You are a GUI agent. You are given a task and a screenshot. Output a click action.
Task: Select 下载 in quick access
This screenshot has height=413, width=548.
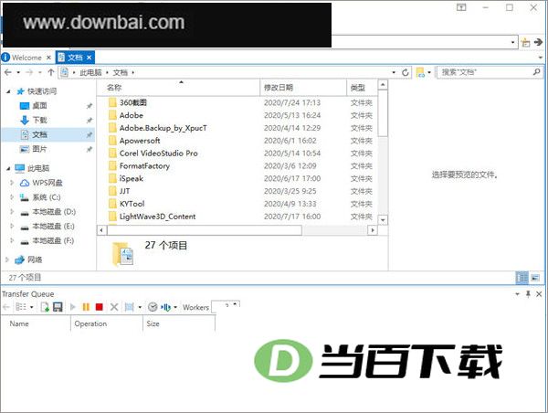tap(39, 121)
